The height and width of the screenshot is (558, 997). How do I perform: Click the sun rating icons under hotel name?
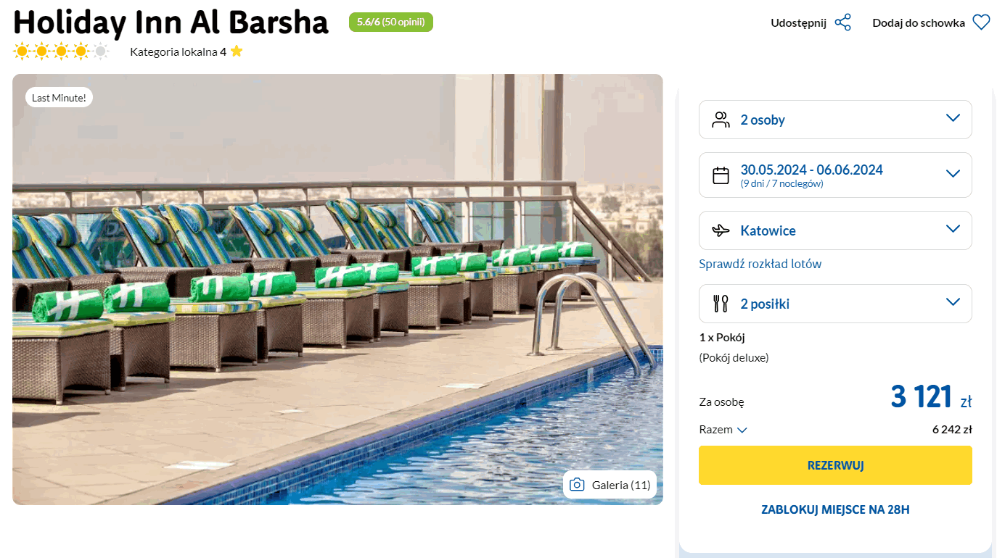[x=61, y=51]
